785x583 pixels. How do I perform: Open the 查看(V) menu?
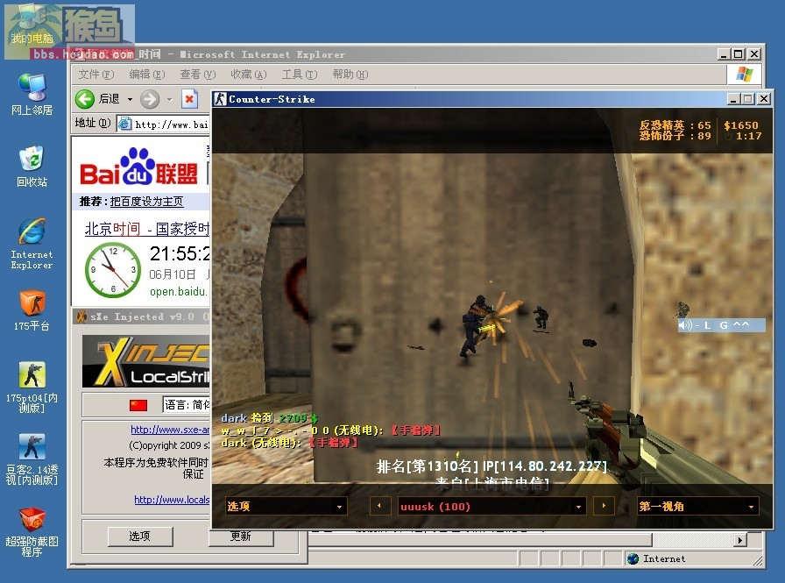pos(198,75)
